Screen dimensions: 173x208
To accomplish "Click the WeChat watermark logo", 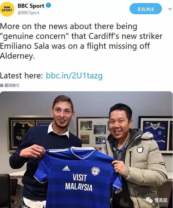I will [x=149, y=200].
